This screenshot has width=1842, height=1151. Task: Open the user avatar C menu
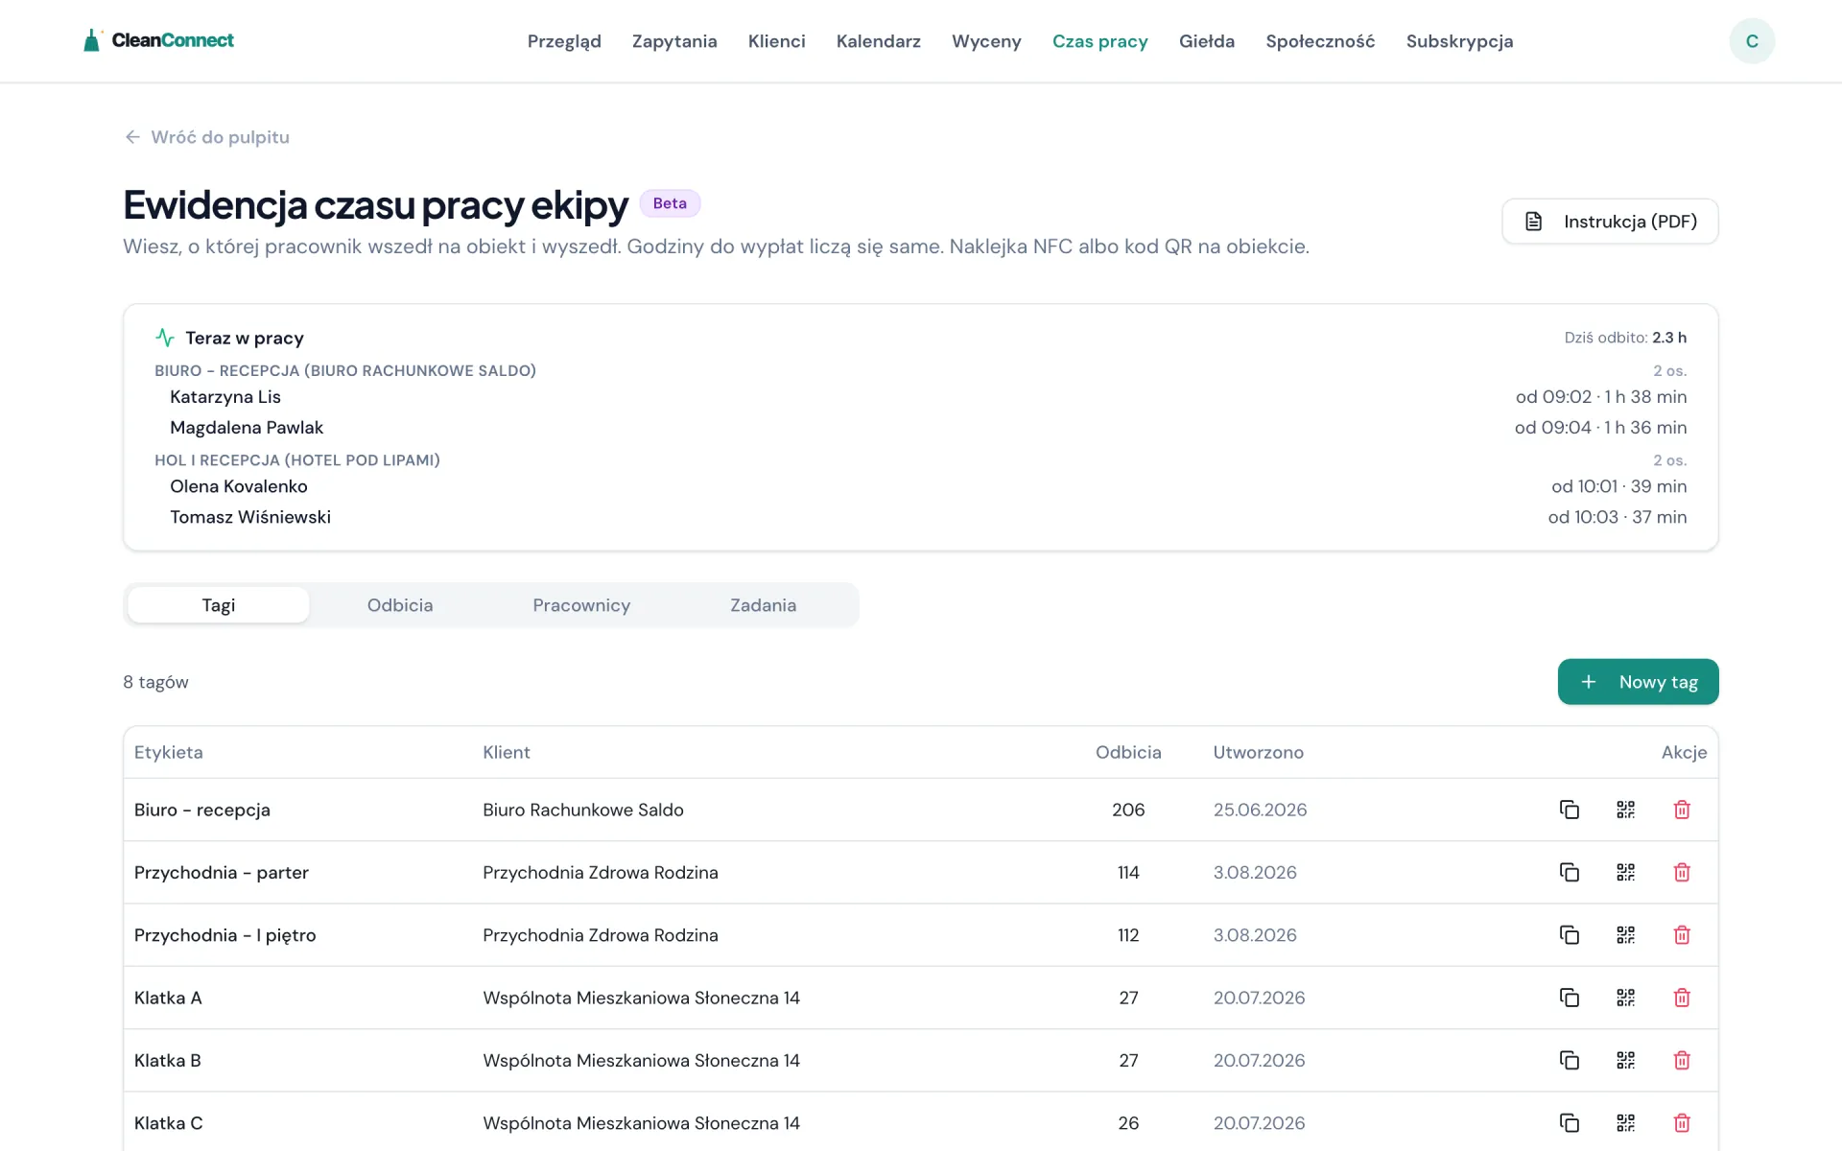click(1752, 41)
